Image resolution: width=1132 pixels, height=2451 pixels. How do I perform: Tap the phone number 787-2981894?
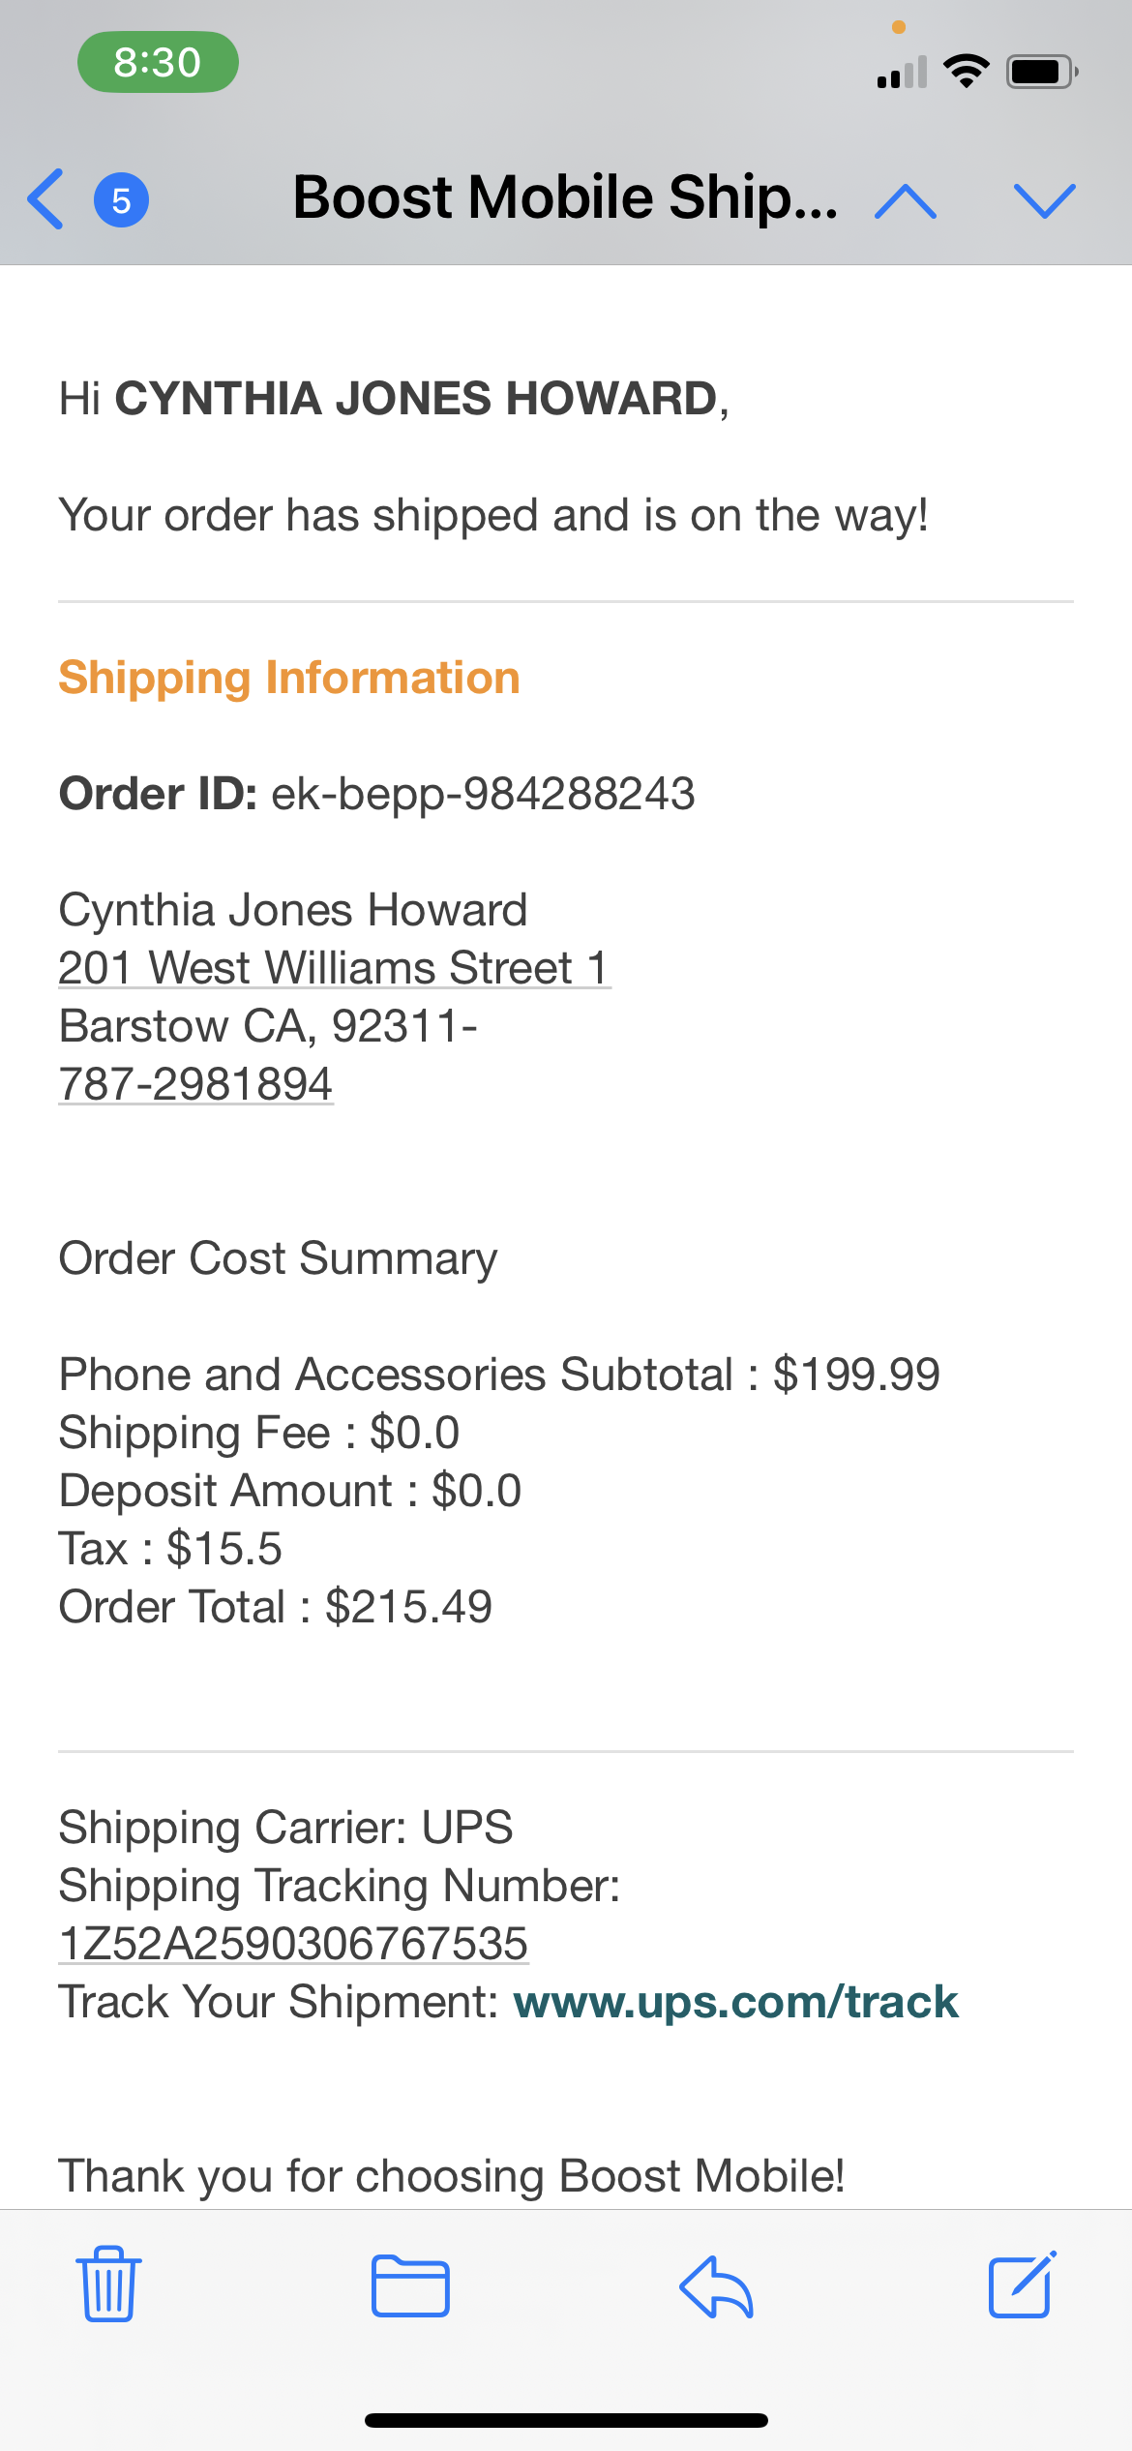(195, 1084)
